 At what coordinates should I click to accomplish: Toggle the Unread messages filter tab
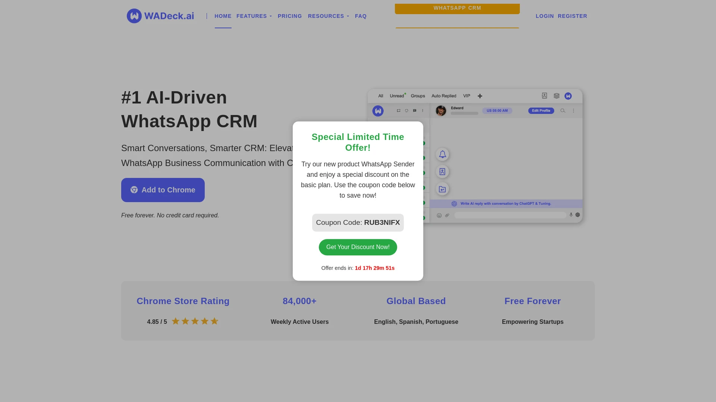point(397,96)
